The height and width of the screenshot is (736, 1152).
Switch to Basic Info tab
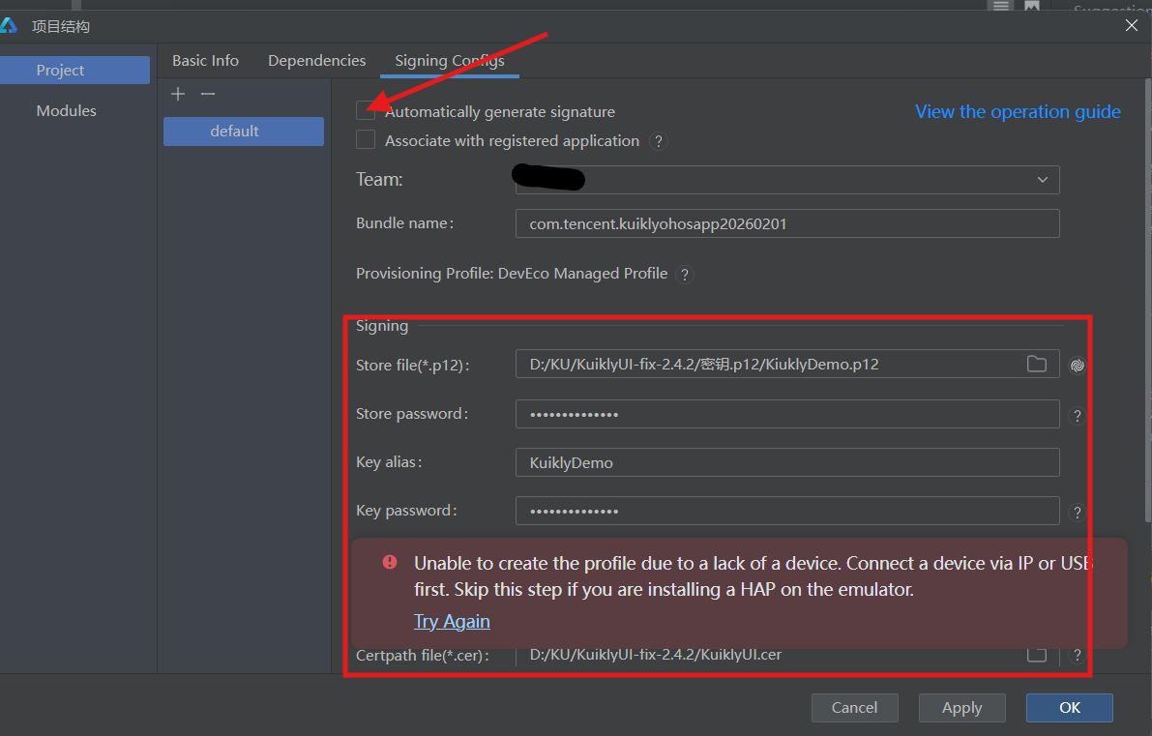(206, 61)
